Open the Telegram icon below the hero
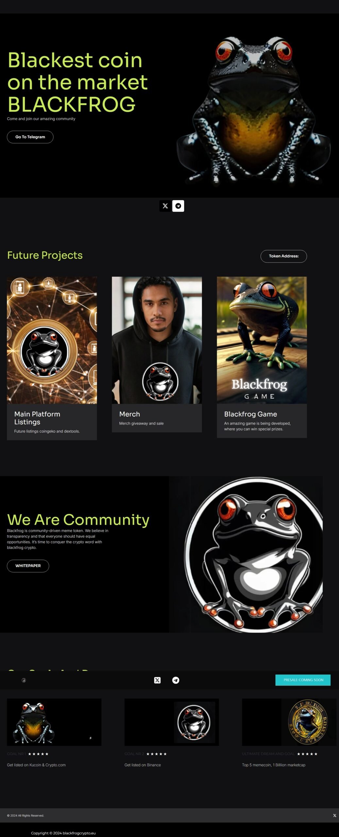Image resolution: width=339 pixels, height=837 pixels. click(178, 206)
